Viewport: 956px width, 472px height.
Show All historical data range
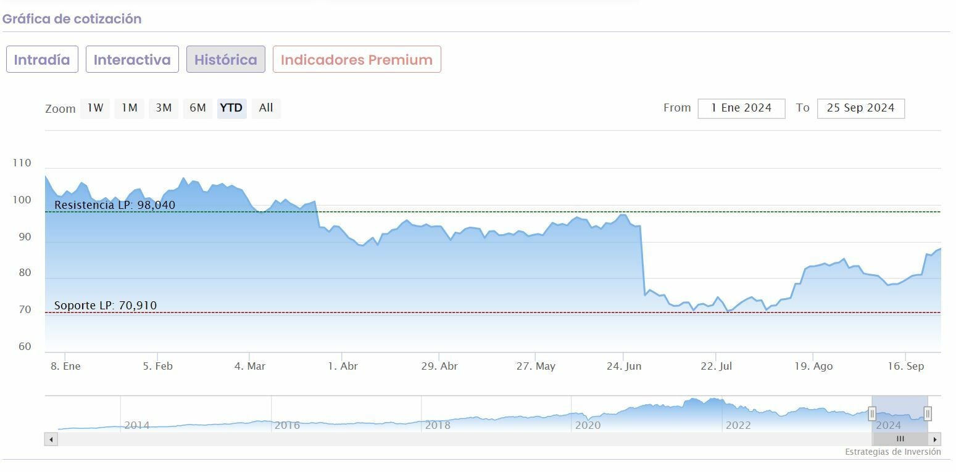click(x=266, y=108)
